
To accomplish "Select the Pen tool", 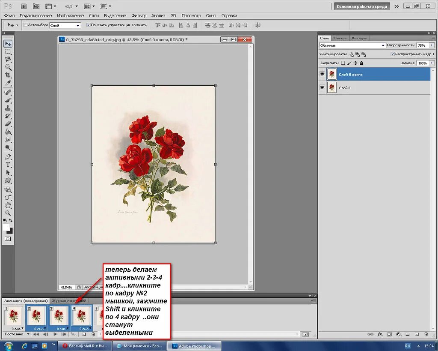I will coord(8,156).
